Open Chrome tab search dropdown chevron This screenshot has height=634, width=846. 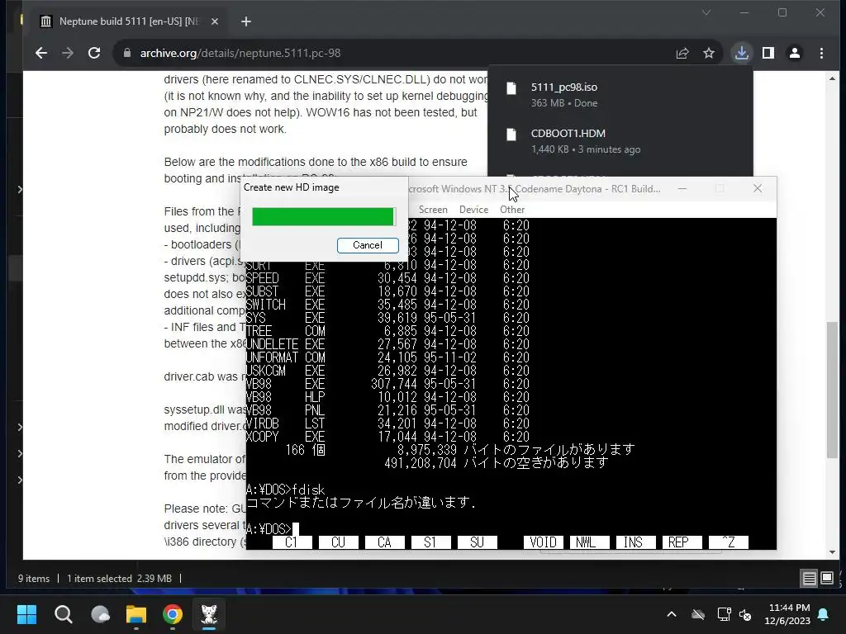click(706, 12)
